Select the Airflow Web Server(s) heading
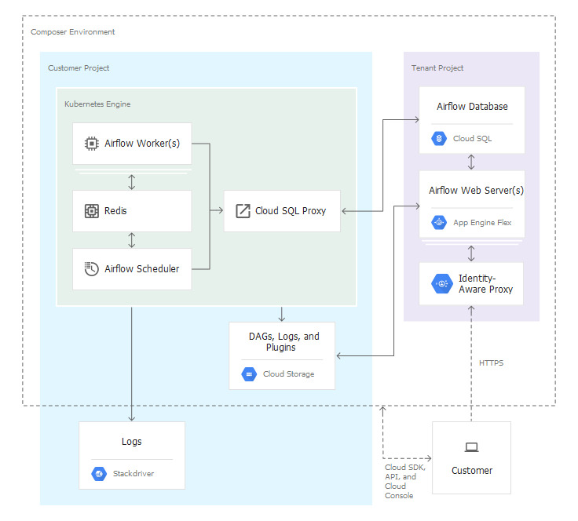Viewport: 578px width, 521px height. click(476, 191)
